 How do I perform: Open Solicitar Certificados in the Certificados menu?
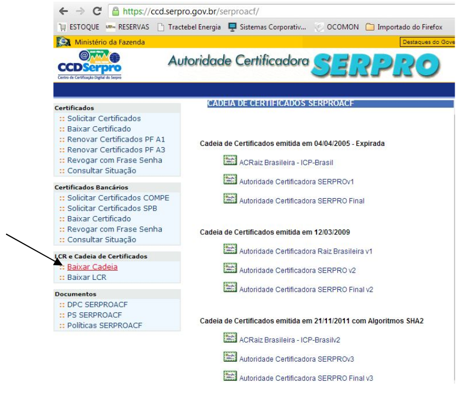click(104, 119)
